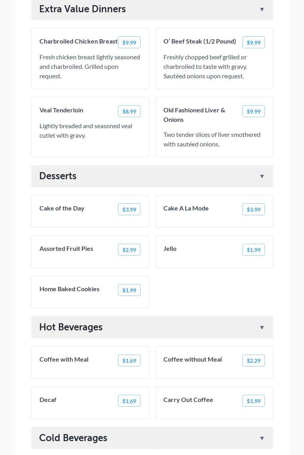
Task: Click the Charbroiled Chicken Breast $9.99 price
Action: tap(129, 43)
